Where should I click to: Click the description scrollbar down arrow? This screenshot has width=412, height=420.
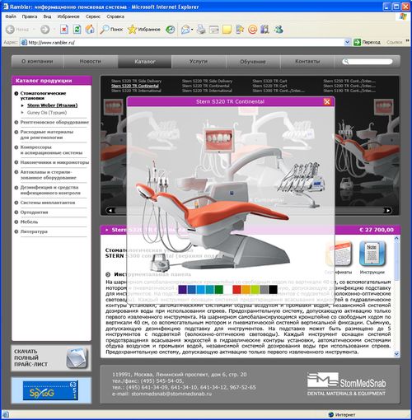tap(396, 354)
